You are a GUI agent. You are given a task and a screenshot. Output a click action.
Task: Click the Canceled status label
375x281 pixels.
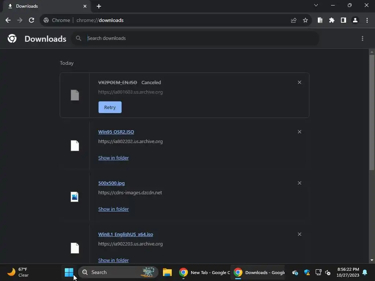151,82
